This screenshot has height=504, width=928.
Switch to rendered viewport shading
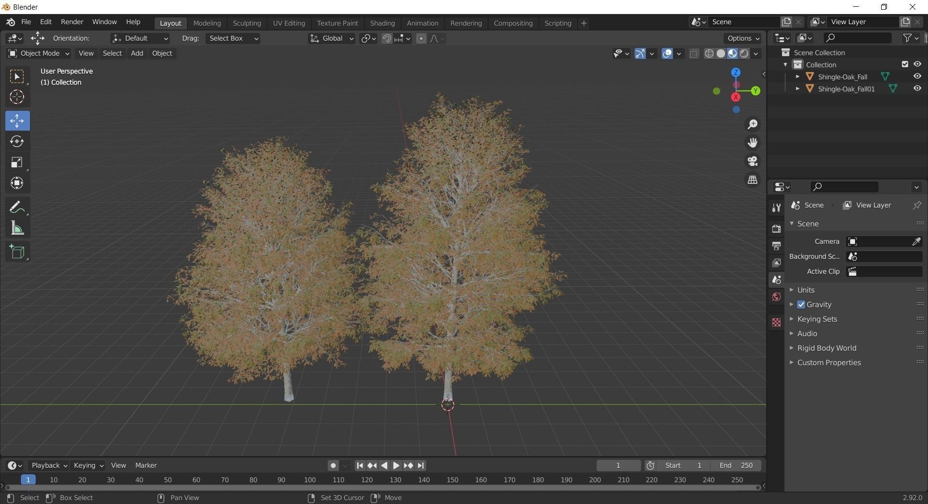tap(744, 54)
